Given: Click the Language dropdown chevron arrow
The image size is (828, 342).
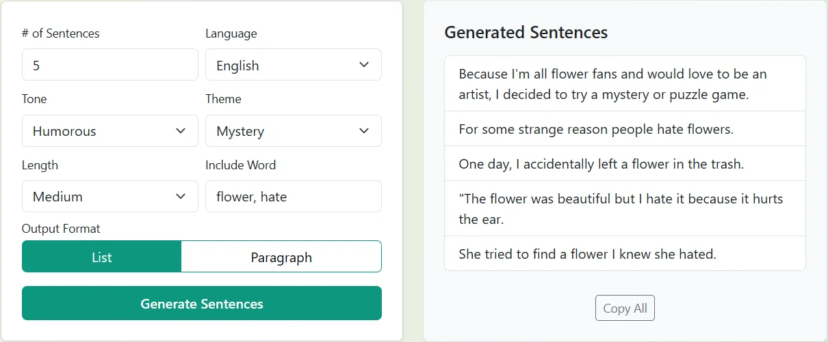Looking at the screenshot, I should pos(364,65).
